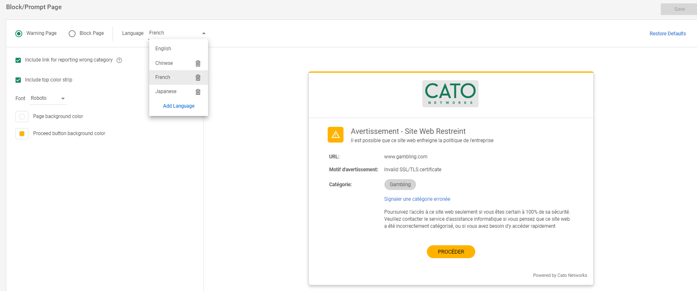Viewport: 697px width, 291px height.
Task: Choose English from language list
Action: (163, 49)
